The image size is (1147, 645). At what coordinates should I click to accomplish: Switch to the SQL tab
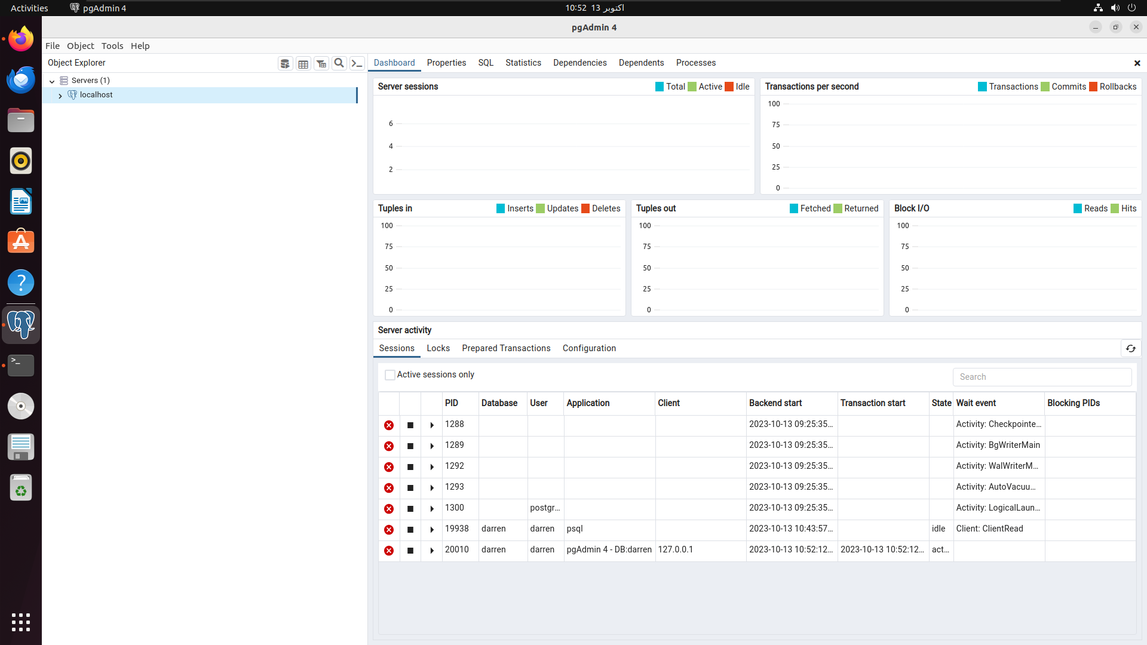click(486, 63)
